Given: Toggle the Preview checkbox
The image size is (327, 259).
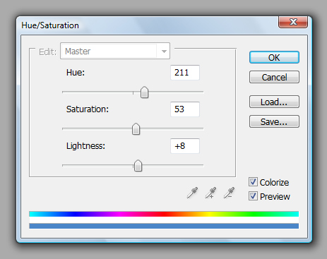Looking at the screenshot, I should point(253,196).
